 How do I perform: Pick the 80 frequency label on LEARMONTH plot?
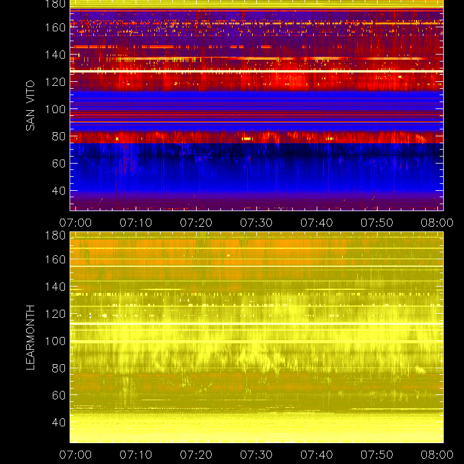pyautogui.click(x=59, y=368)
